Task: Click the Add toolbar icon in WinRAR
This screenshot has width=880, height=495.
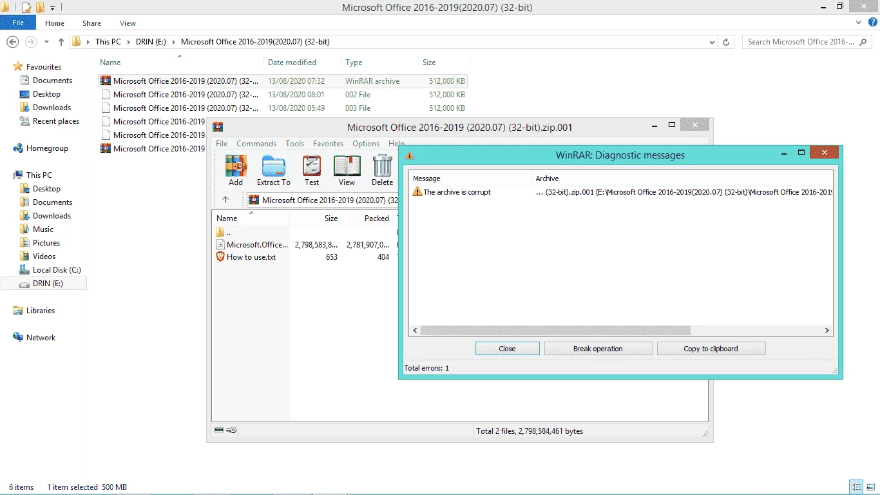Action: (x=236, y=171)
